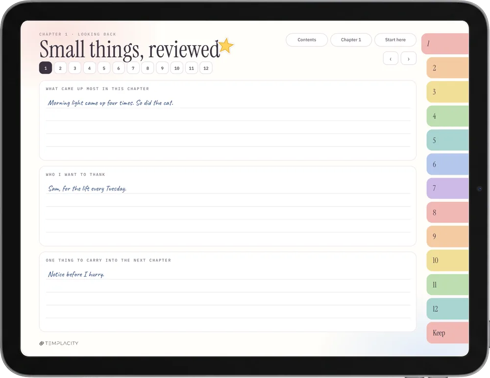The image size is (490, 378).
Task: Go to previous page with left chevron
Action: (x=391, y=58)
